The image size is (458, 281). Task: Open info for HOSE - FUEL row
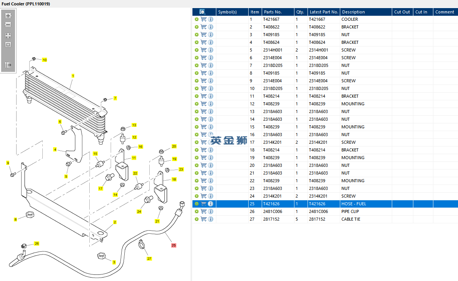[x=211, y=204]
